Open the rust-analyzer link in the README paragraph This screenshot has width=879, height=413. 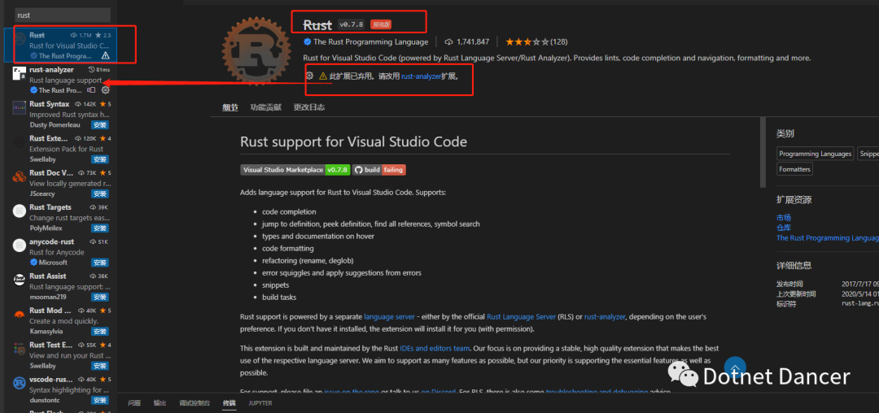[x=604, y=317]
